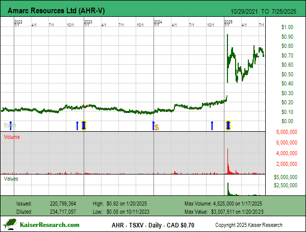Click the $0.92 price peak candle in January 2025
Screen dimensions: 306x232
pyautogui.click(x=227, y=59)
